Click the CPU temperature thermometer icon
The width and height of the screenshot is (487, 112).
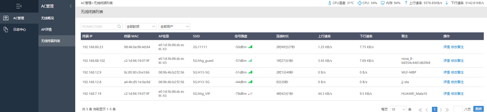[330, 3]
